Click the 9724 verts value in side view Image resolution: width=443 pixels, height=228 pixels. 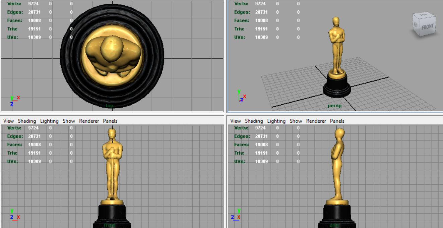260,128
